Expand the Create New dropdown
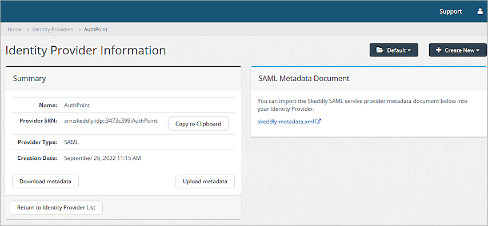This screenshot has width=488, height=226. (458, 50)
